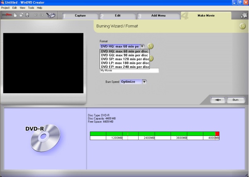The image size is (249, 177).
Task: Open the Tools menu
Action: point(31,8)
